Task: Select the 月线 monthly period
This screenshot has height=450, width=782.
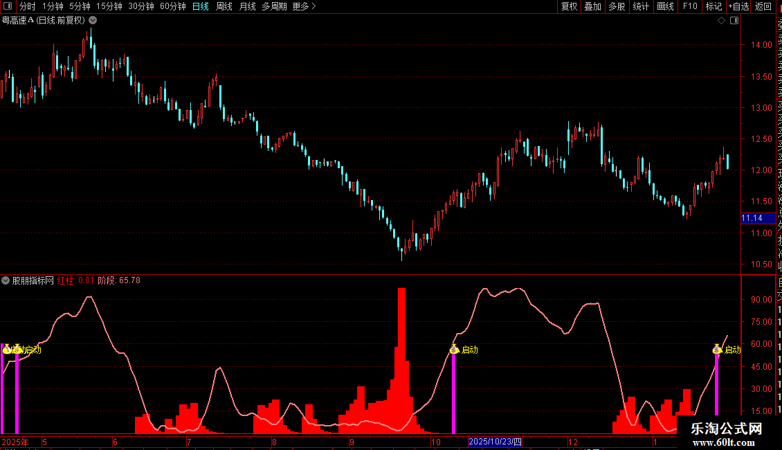Action: (x=247, y=6)
